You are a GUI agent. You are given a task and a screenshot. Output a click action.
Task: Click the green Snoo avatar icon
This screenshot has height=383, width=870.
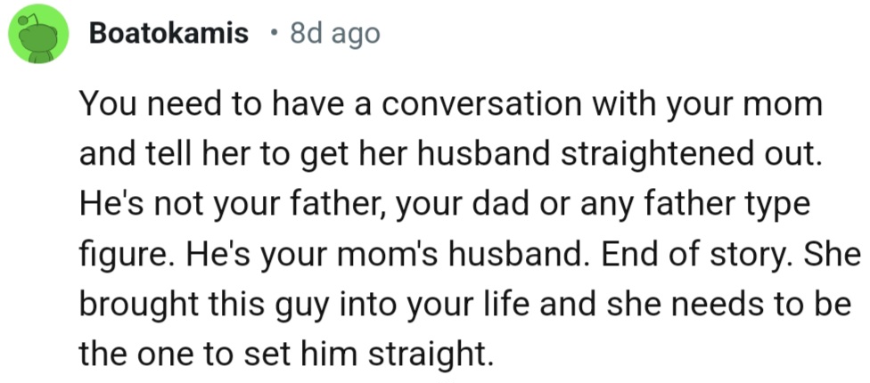coord(38,35)
